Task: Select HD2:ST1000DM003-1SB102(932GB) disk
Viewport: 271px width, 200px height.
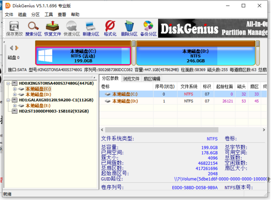Action: (54, 111)
